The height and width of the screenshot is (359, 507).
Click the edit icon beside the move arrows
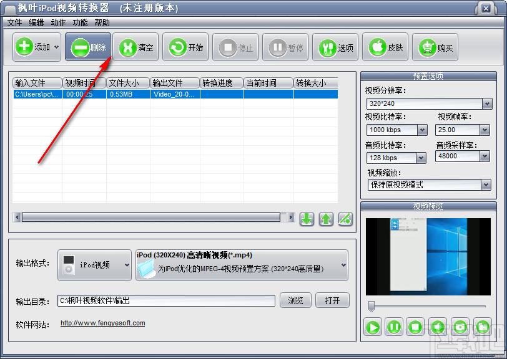click(345, 219)
